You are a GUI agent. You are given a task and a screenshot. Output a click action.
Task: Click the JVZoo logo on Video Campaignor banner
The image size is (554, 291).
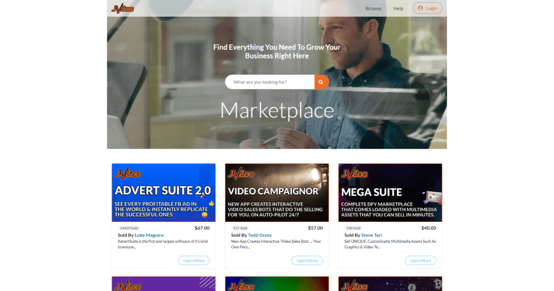241,174
